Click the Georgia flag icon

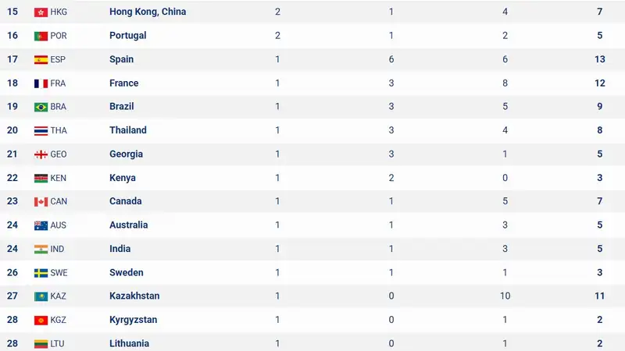[41, 154]
